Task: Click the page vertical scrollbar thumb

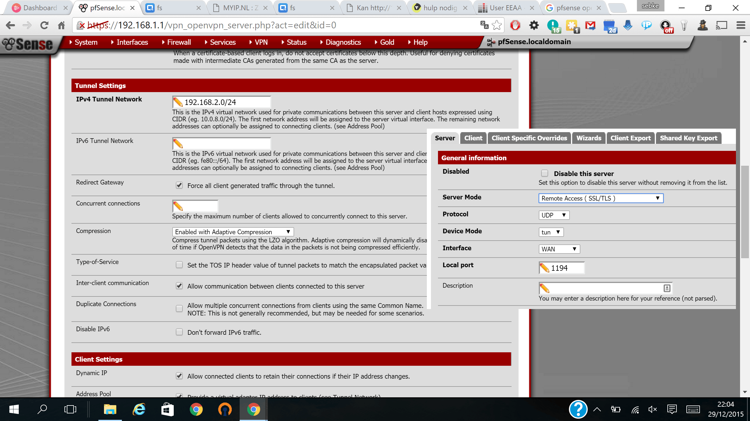Action: click(x=745, y=212)
